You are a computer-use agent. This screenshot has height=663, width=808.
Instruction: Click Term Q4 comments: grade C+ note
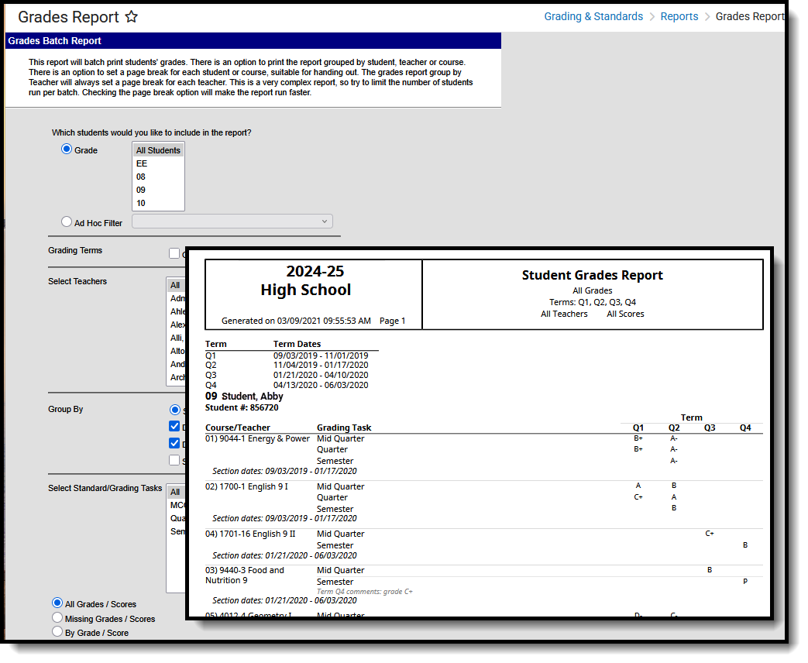[x=365, y=592]
